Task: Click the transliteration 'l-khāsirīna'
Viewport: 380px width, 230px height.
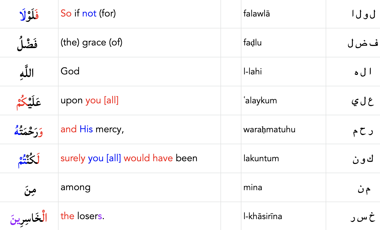Action: click(263, 216)
